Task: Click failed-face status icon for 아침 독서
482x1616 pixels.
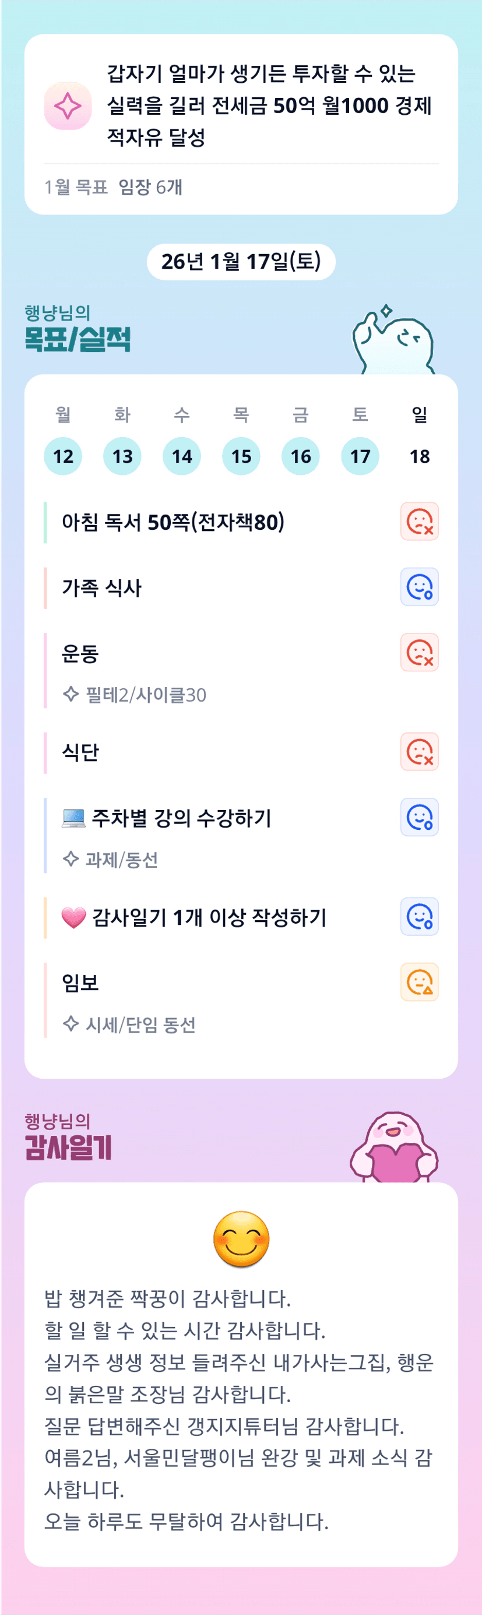Action: pyautogui.click(x=419, y=522)
